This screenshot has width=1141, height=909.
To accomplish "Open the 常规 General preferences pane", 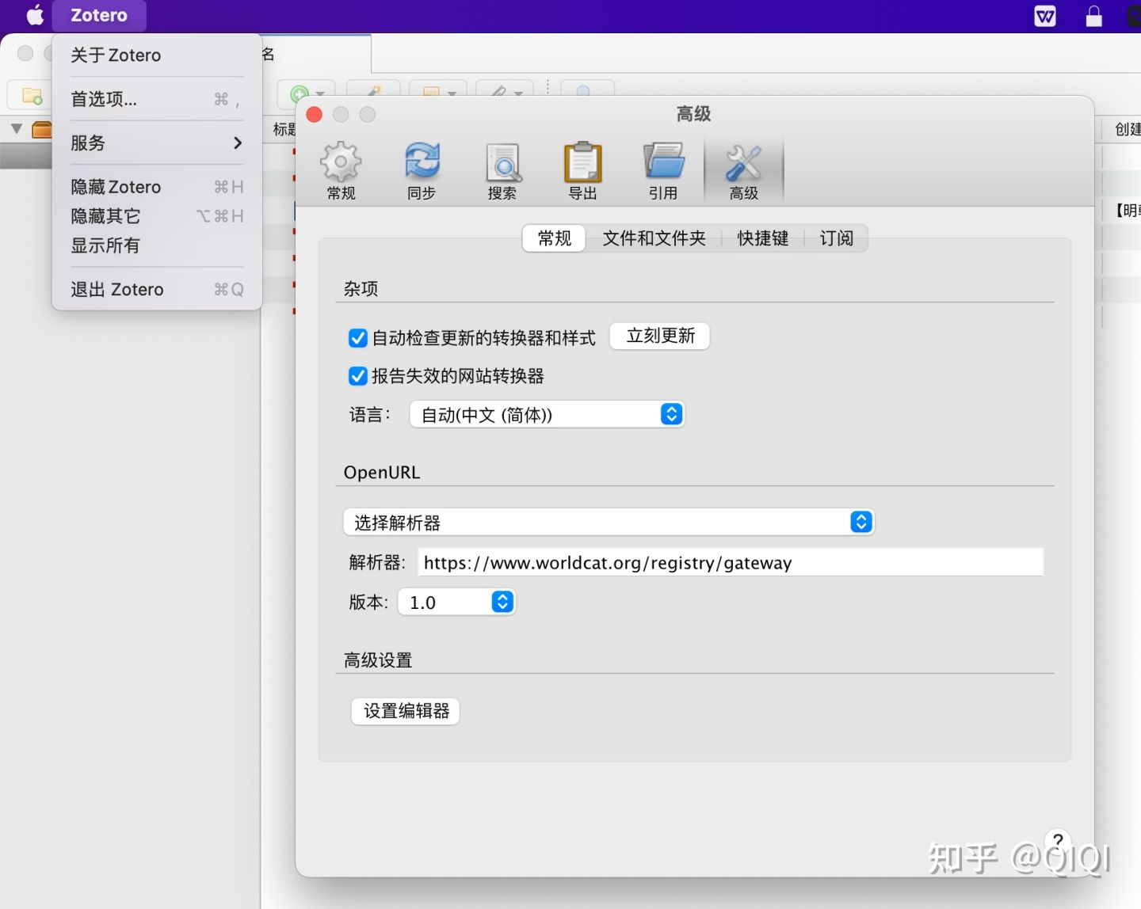I will point(342,170).
